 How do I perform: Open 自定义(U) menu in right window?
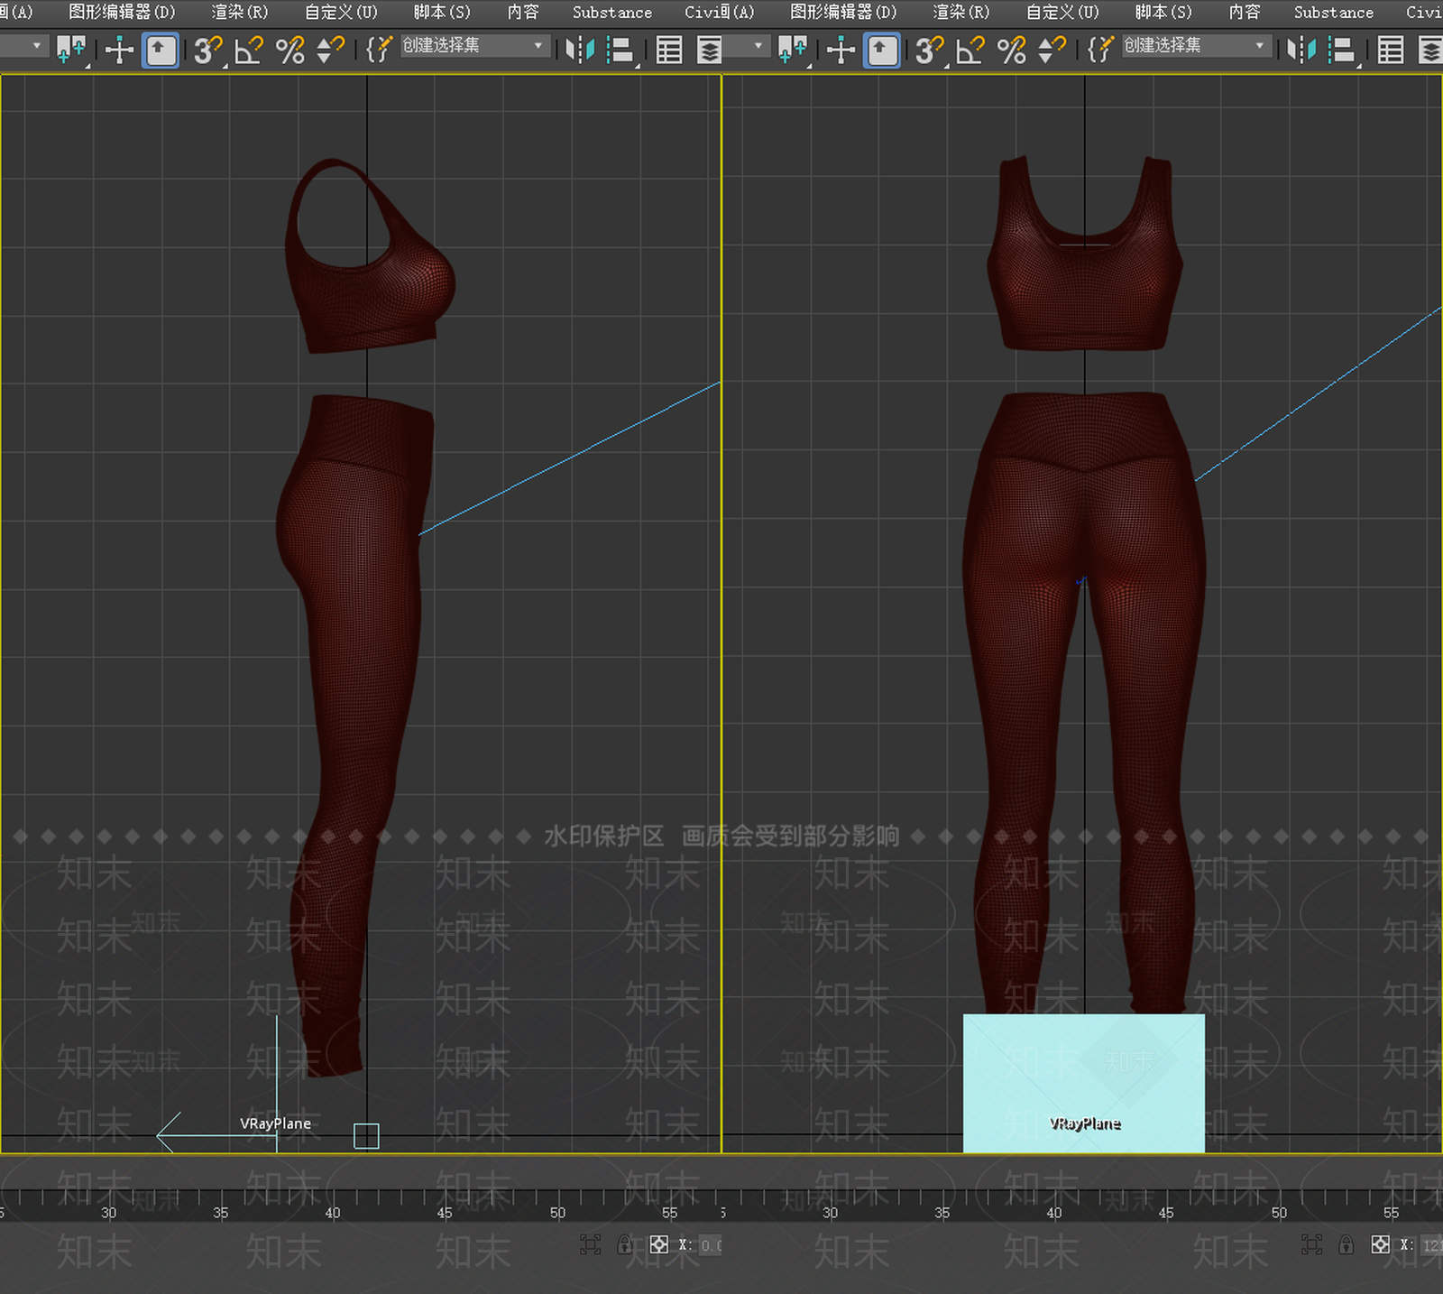1062,12
